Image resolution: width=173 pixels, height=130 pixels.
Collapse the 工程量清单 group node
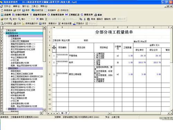7,36
